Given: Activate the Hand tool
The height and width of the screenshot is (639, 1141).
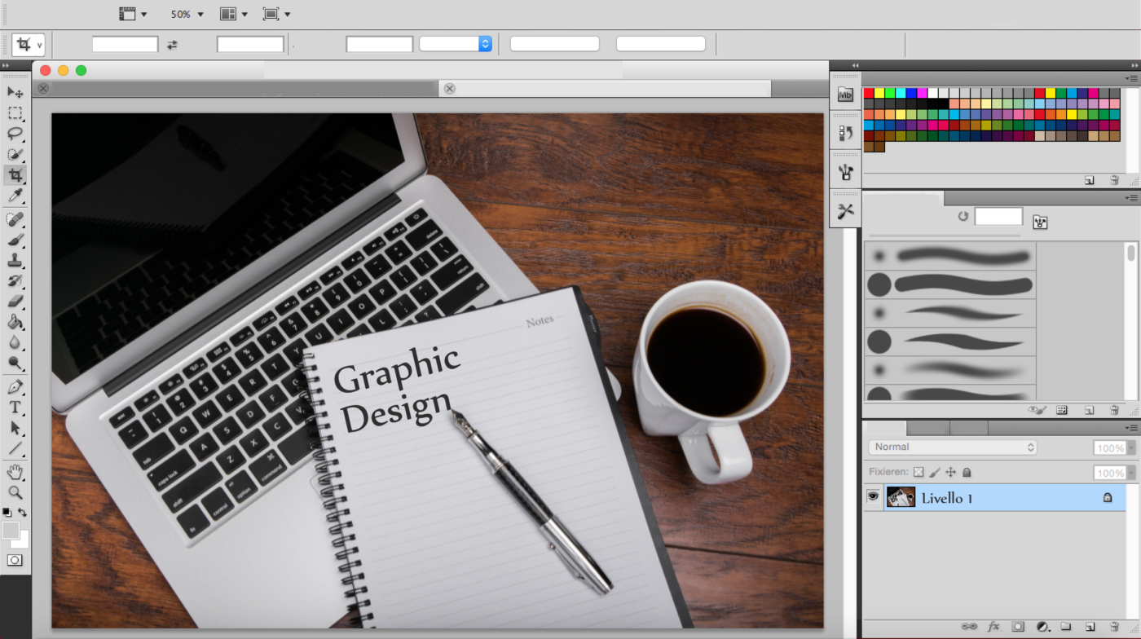Looking at the screenshot, I should pyautogui.click(x=15, y=472).
